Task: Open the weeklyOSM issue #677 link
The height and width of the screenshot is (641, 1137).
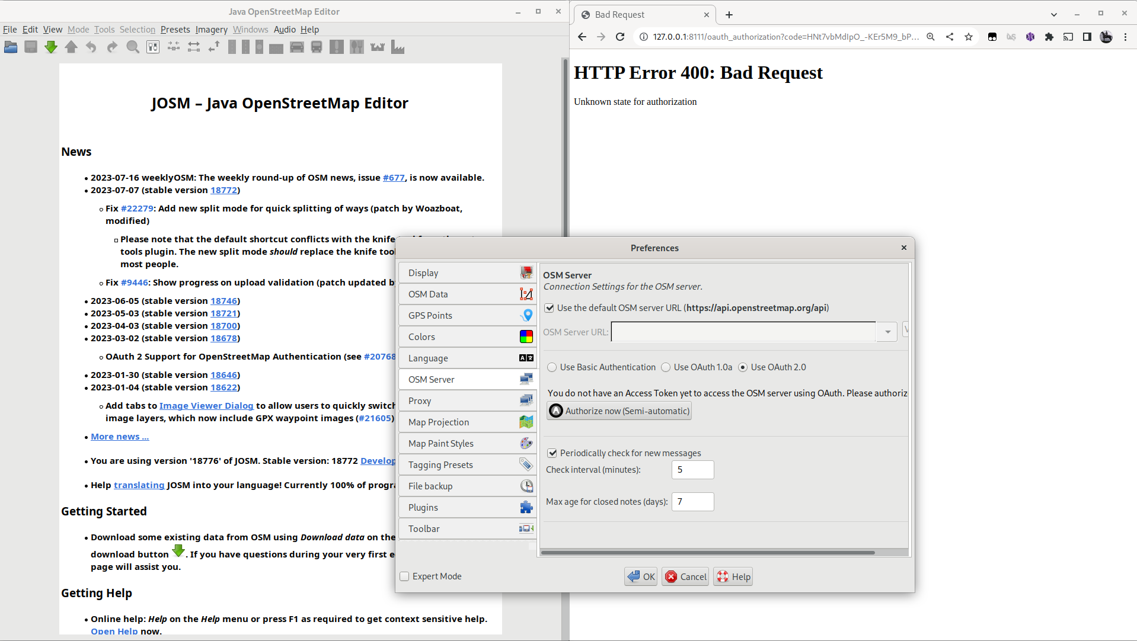Action: pyautogui.click(x=394, y=178)
